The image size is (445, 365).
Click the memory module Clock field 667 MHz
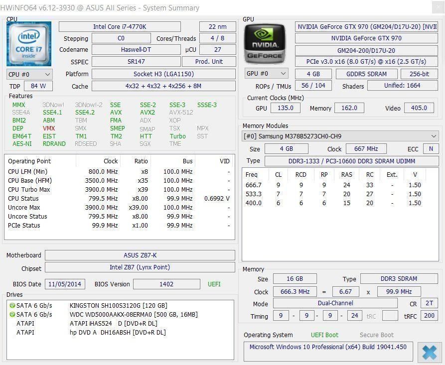[366, 148]
